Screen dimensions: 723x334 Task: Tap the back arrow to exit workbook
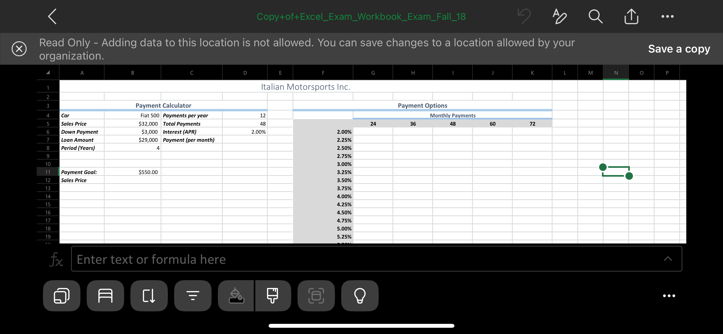tap(52, 16)
